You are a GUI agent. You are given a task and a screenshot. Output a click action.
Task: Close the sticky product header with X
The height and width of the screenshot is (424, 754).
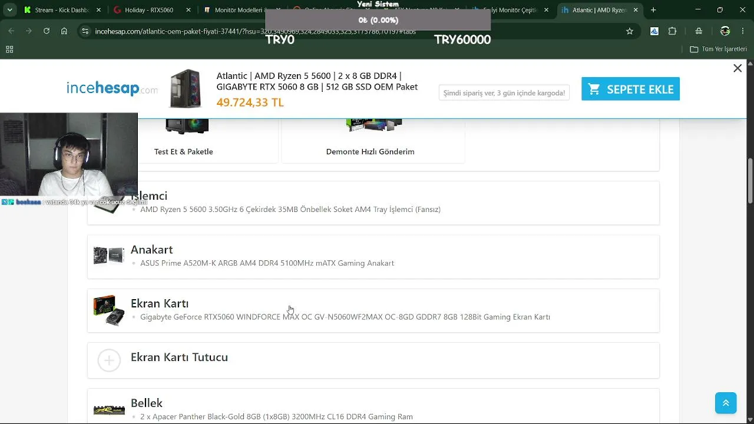pyautogui.click(x=738, y=68)
